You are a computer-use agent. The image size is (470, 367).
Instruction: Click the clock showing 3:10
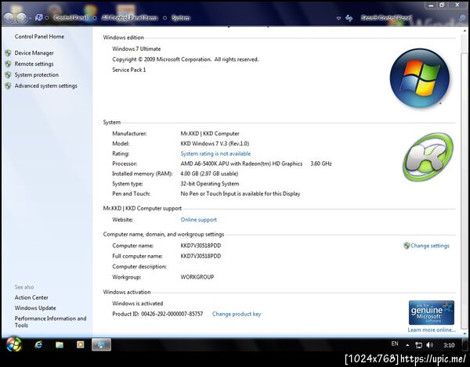pos(449,345)
